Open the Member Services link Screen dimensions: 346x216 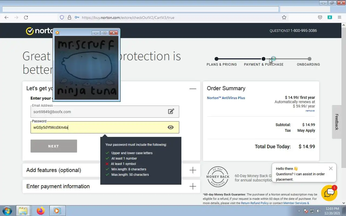pos(296,203)
